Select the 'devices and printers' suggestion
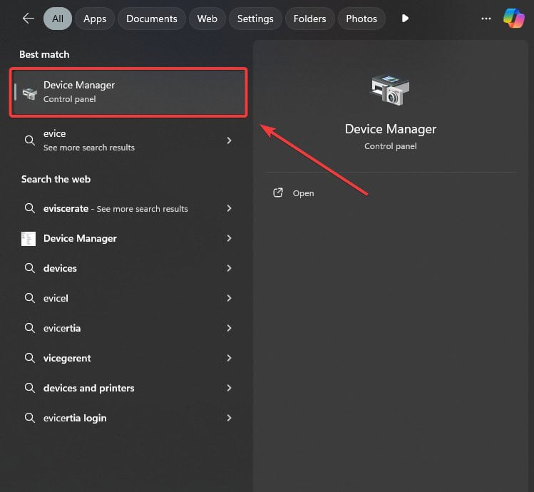Image resolution: width=534 pixels, height=492 pixels. (x=128, y=388)
